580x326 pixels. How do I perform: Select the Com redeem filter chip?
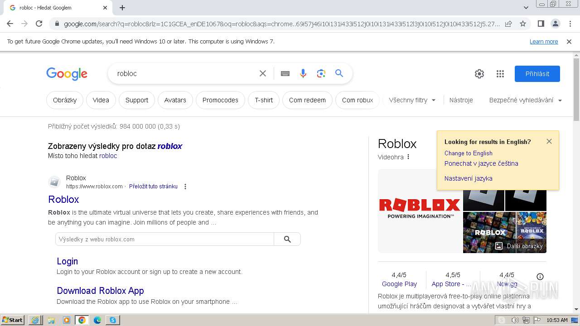pos(307,100)
